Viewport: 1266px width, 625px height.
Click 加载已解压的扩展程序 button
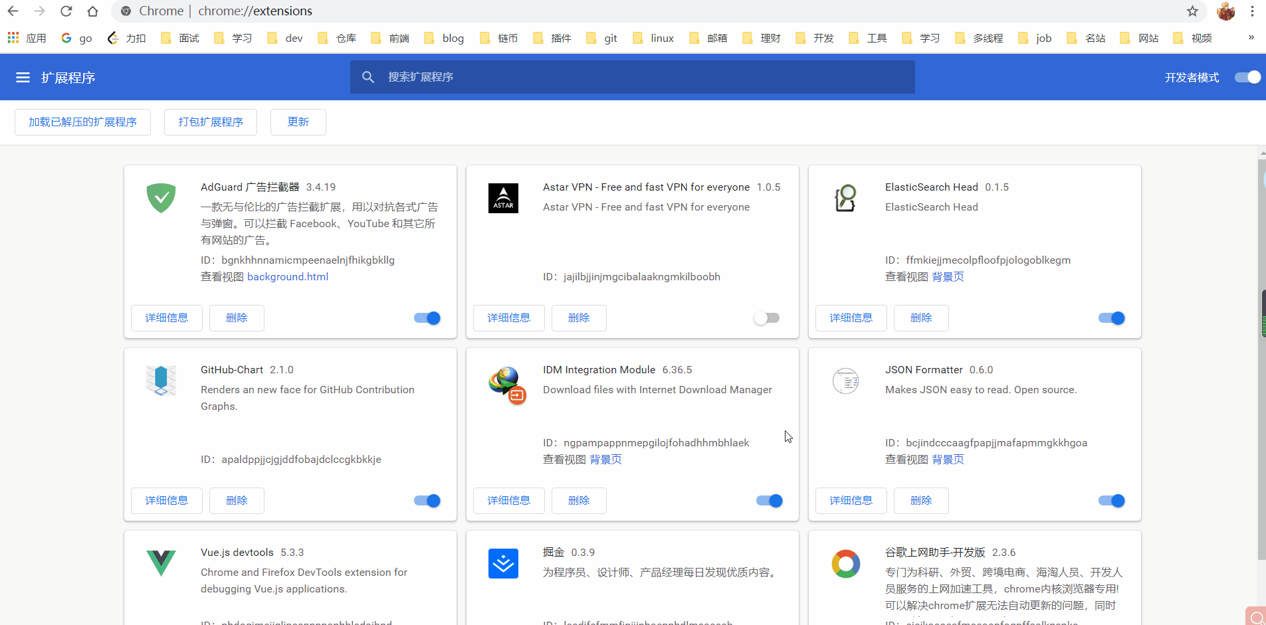coord(82,122)
